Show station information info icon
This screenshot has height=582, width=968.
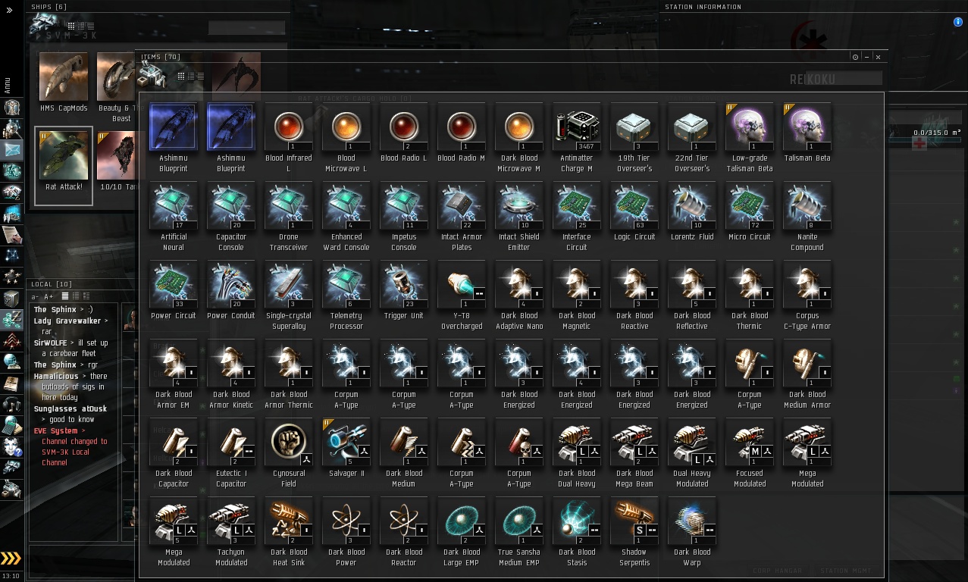click(958, 22)
